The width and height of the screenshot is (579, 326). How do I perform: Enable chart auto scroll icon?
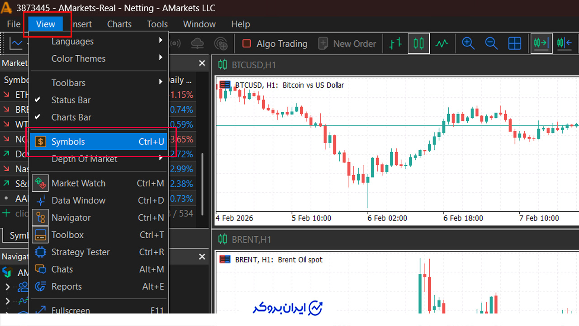click(541, 43)
